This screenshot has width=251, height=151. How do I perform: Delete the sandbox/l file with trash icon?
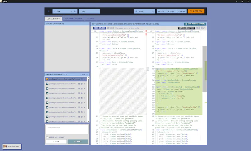(x=82, y=93)
